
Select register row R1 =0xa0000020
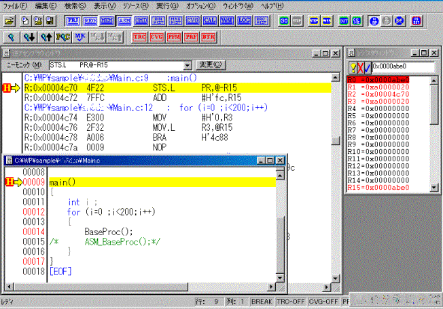378,87
